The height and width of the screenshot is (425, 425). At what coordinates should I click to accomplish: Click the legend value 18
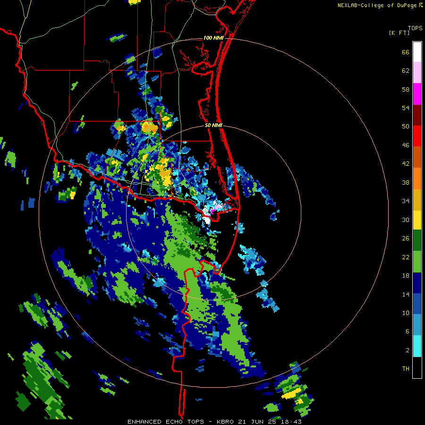[x=406, y=275]
